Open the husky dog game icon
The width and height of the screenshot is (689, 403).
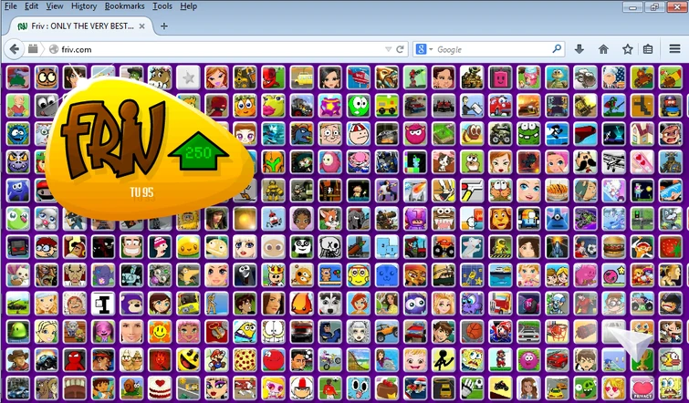coord(330,304)
